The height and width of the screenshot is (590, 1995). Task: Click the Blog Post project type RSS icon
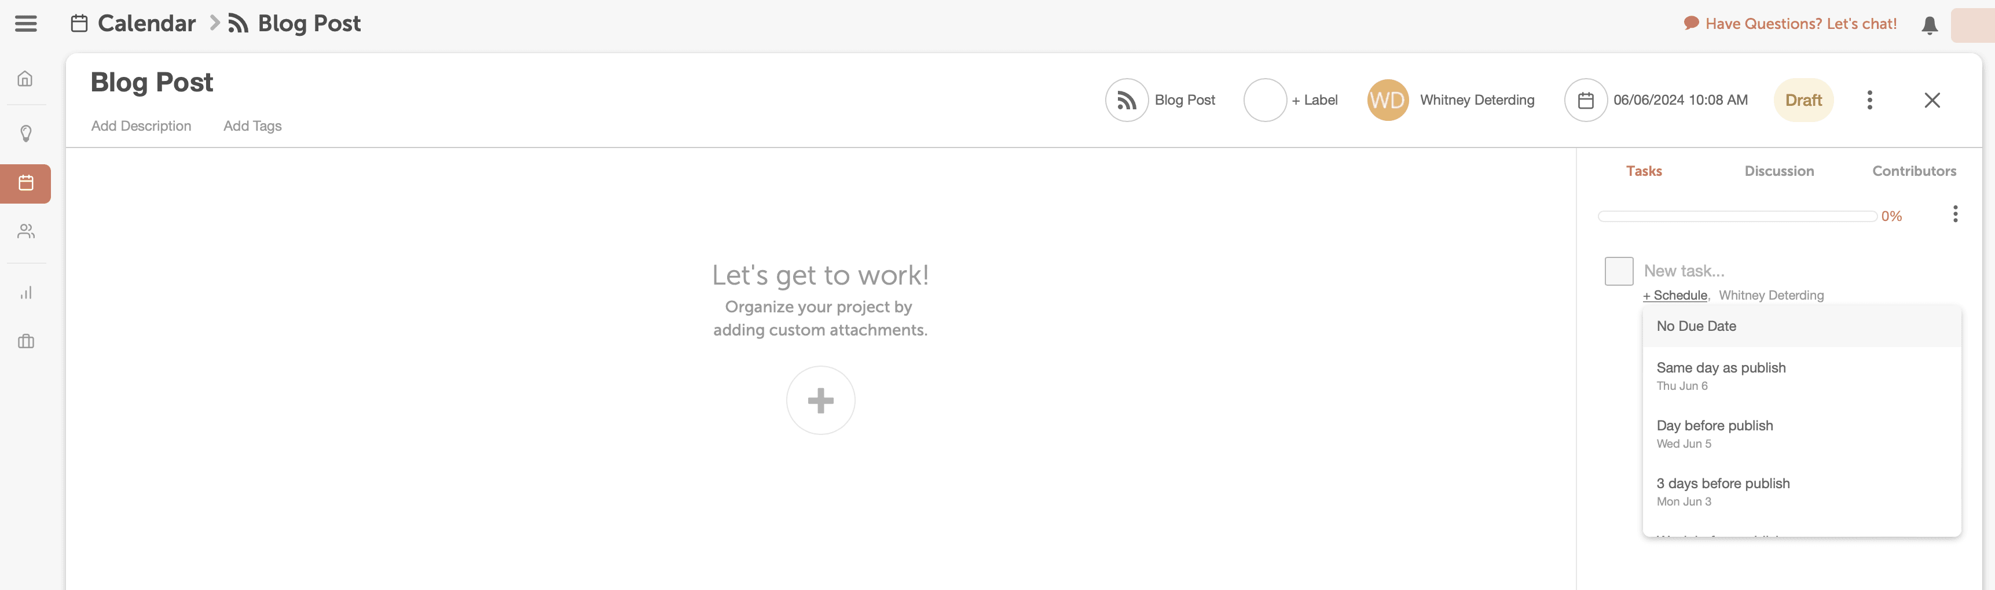click(1126, 100)
